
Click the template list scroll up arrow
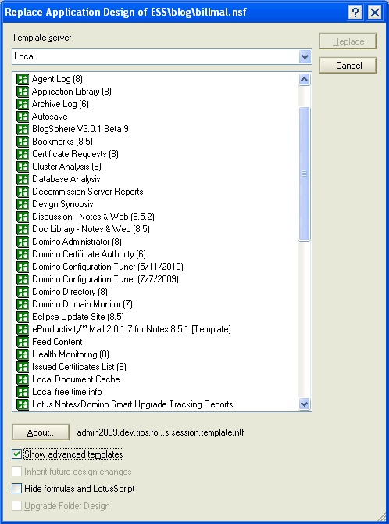(x=305, y=79)
